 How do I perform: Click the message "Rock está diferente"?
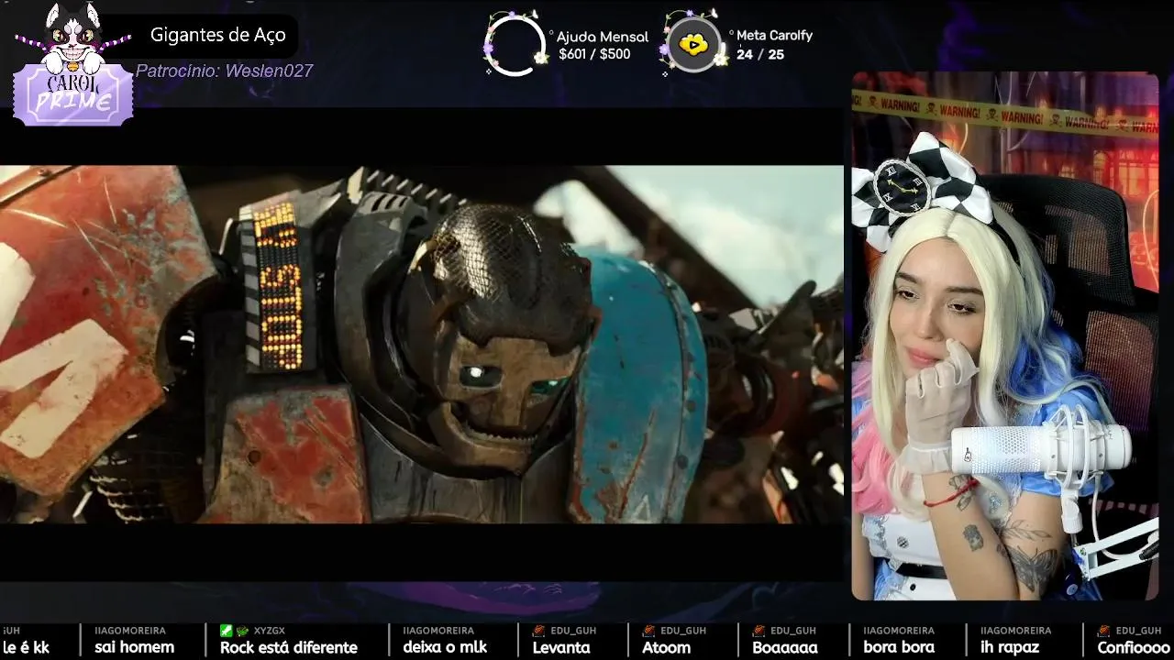(289, 647)
